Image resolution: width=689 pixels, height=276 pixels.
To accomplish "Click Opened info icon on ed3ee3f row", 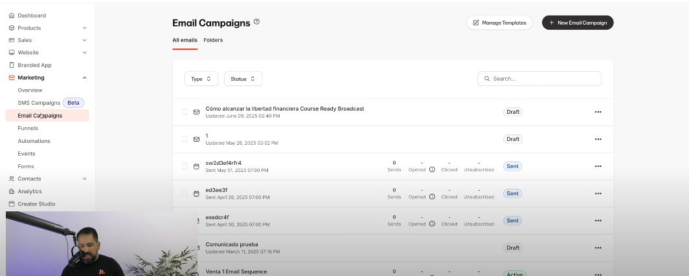I will click(432, 196).
